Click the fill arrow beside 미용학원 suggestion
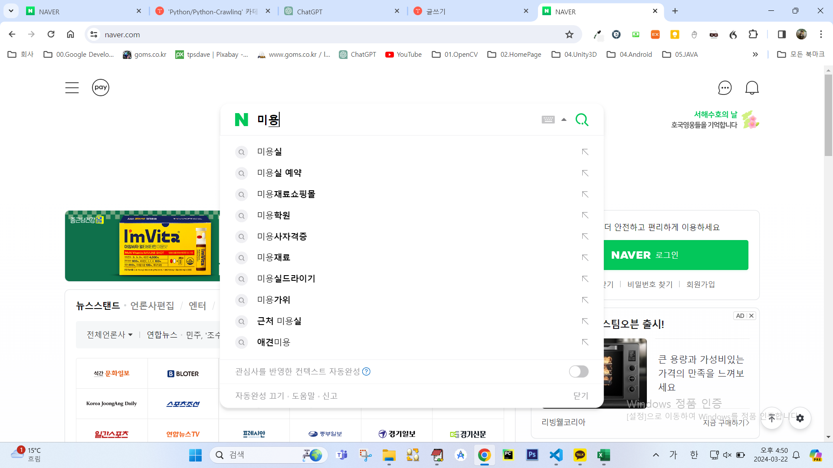 pos(585,215)
